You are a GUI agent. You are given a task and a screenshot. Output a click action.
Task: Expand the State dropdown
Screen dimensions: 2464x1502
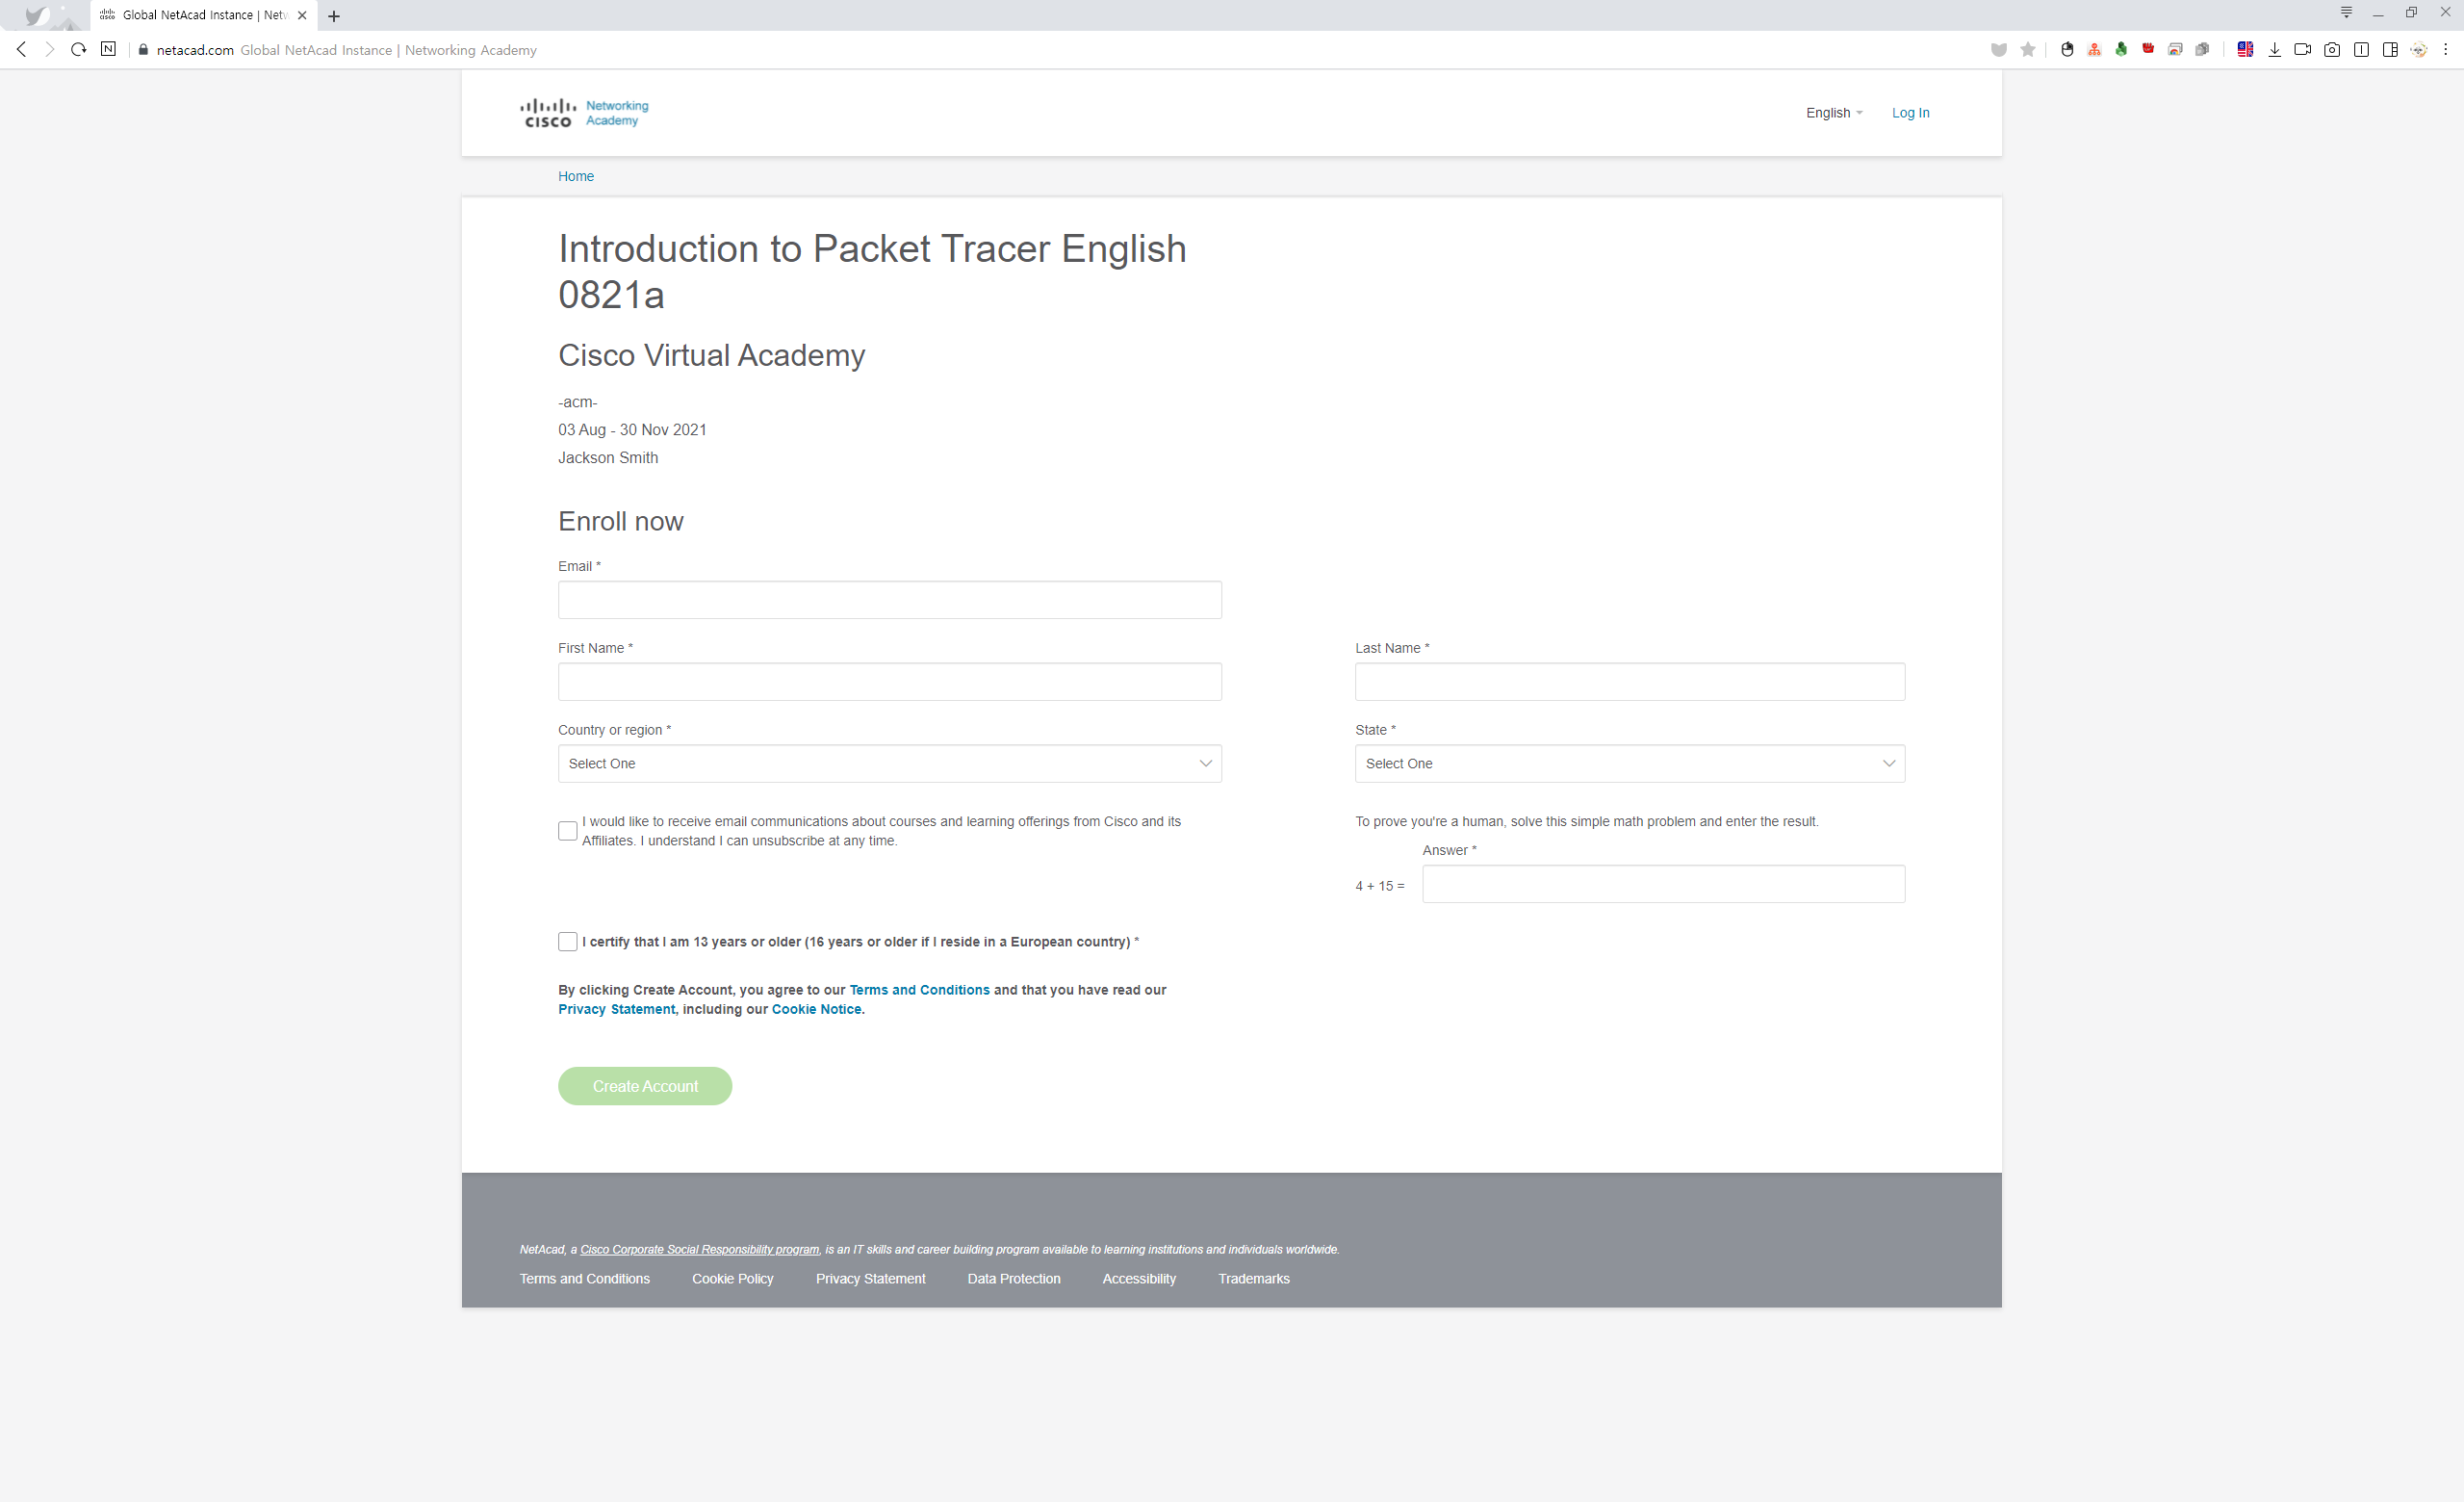point(1629,764)
